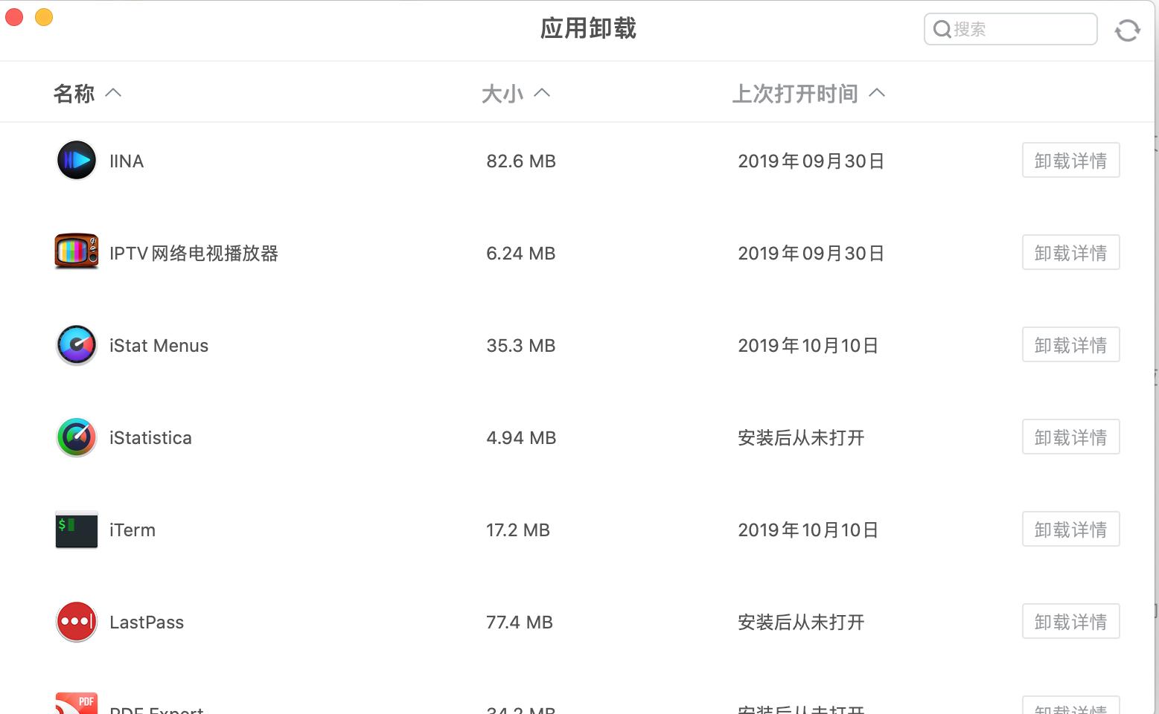Select the iStatistica application icon
The width and height of the screenshot is (1159, 714).
76,437
